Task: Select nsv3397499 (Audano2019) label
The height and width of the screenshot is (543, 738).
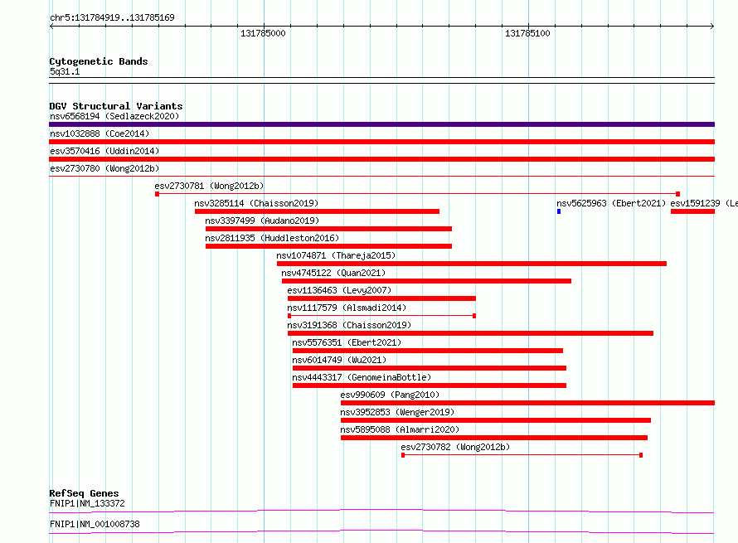Action: pos(262,221)
